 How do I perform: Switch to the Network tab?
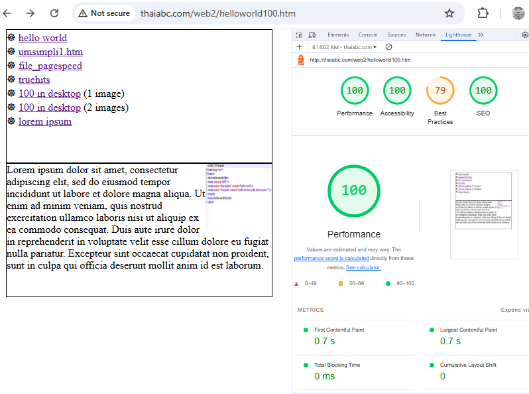click(426, 35)
